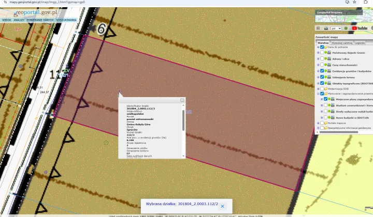The image size is (373, 217).
Task: Enable Strefy wyłączone wokół turbin checkbox
Action: (326, 112)
